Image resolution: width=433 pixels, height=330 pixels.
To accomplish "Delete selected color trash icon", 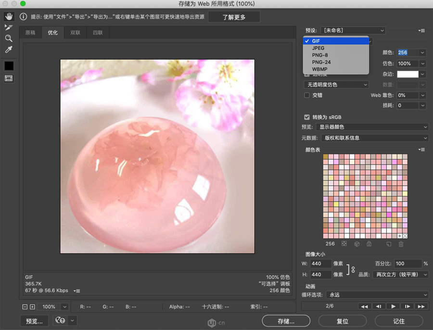I will [x=401, y=244].
